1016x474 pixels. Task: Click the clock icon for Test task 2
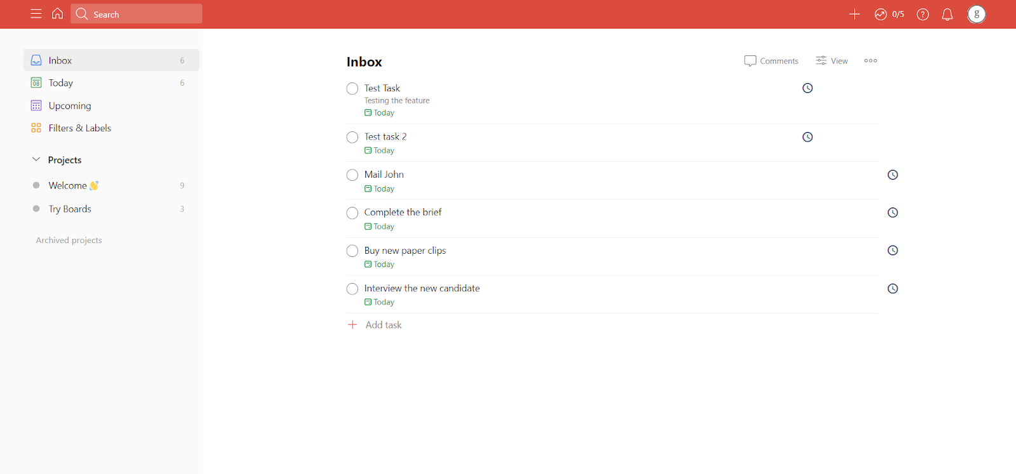808,137
